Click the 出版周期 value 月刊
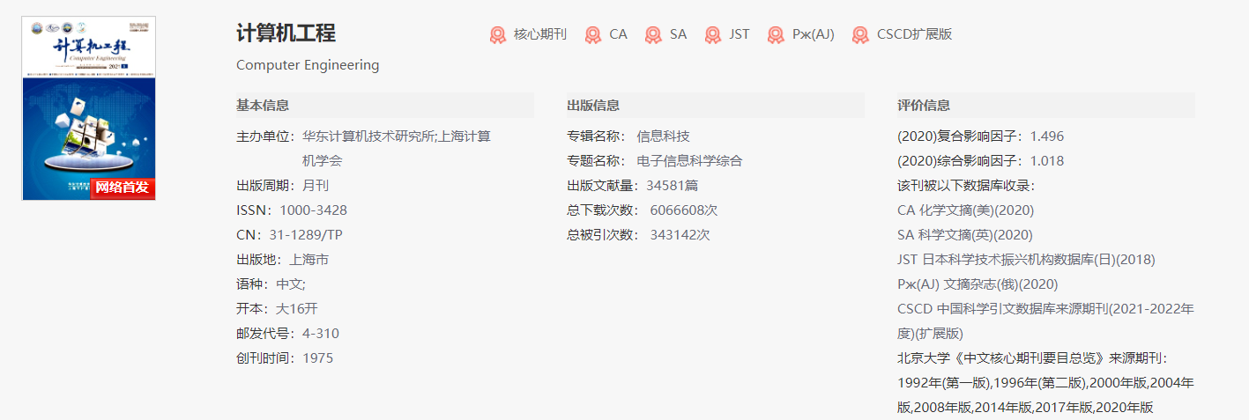 coord(316,186)
